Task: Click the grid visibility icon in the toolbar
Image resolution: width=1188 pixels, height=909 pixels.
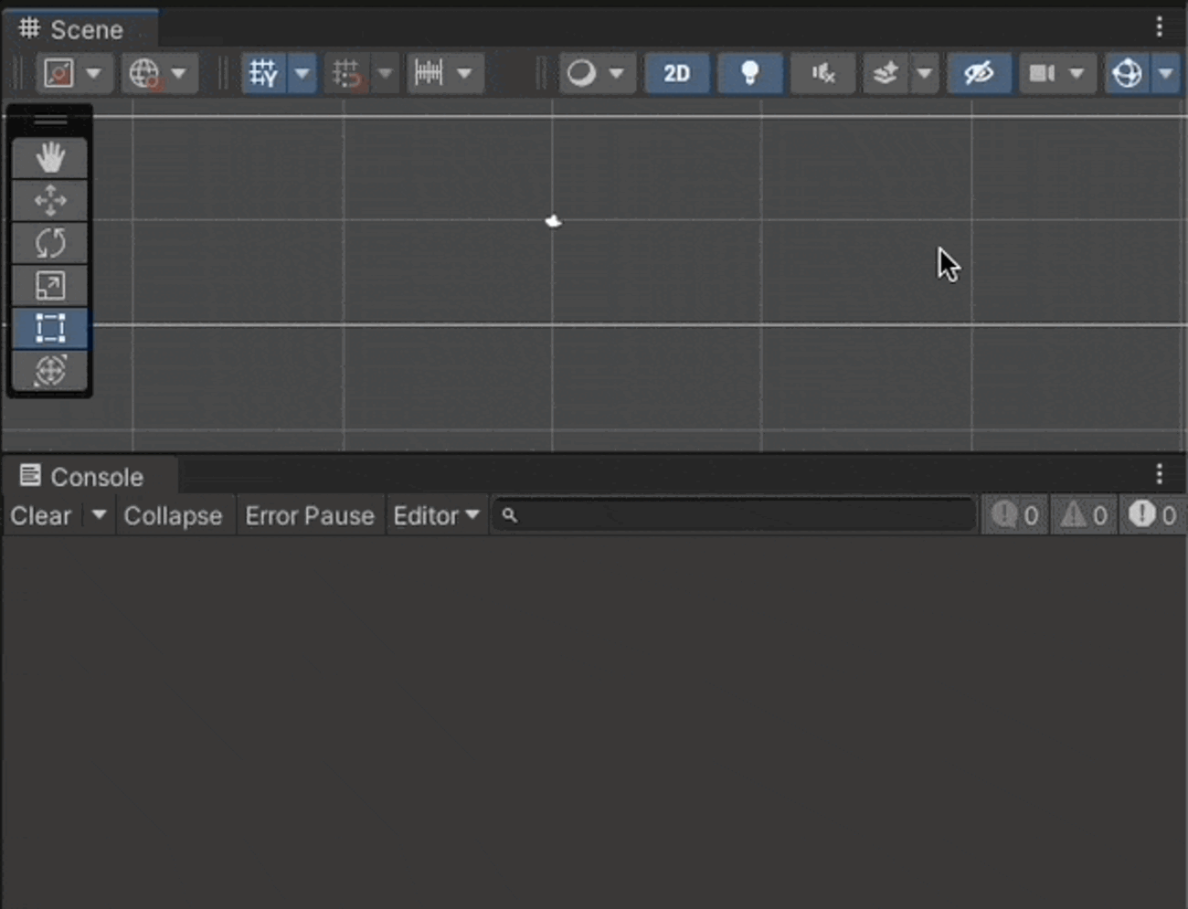Action: (x=264, y=73)
